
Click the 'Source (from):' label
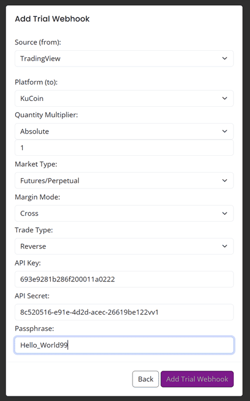[x=38, y=42]
